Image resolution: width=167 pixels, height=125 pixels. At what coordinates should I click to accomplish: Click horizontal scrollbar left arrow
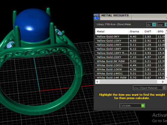coord(97,82)
